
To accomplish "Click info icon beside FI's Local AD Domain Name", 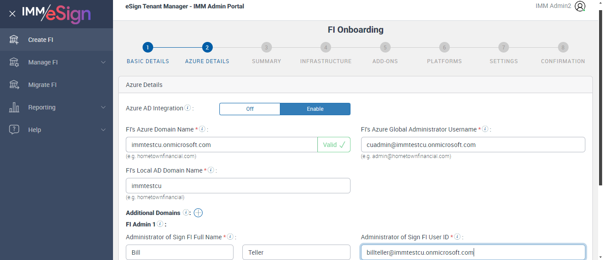I will pyautogui.click(x=211, y=170).
